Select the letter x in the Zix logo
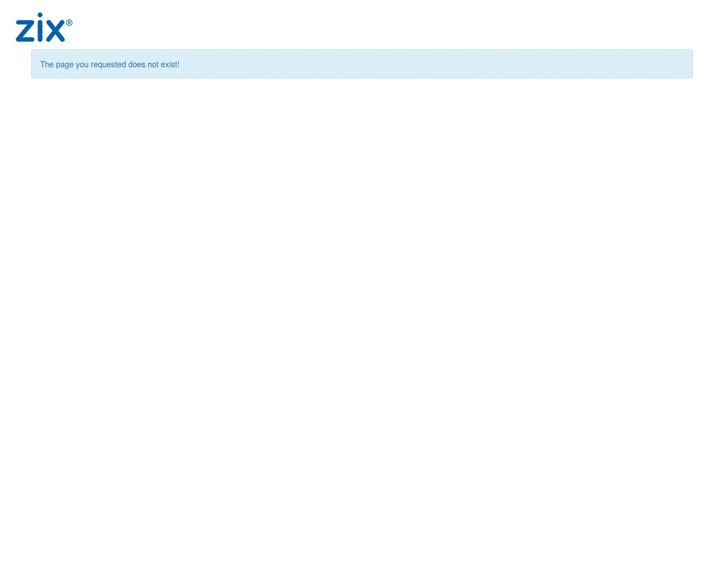 pos(55,29)
